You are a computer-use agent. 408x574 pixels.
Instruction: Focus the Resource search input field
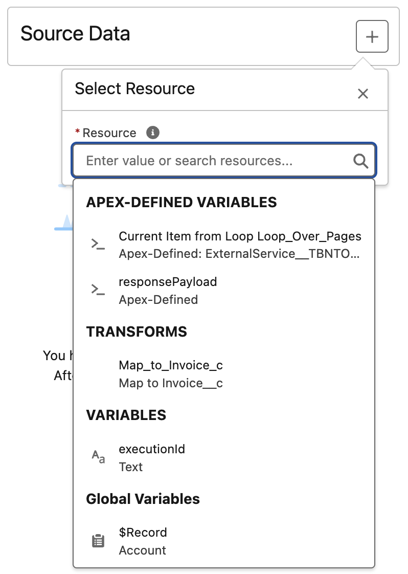point(224,160)
